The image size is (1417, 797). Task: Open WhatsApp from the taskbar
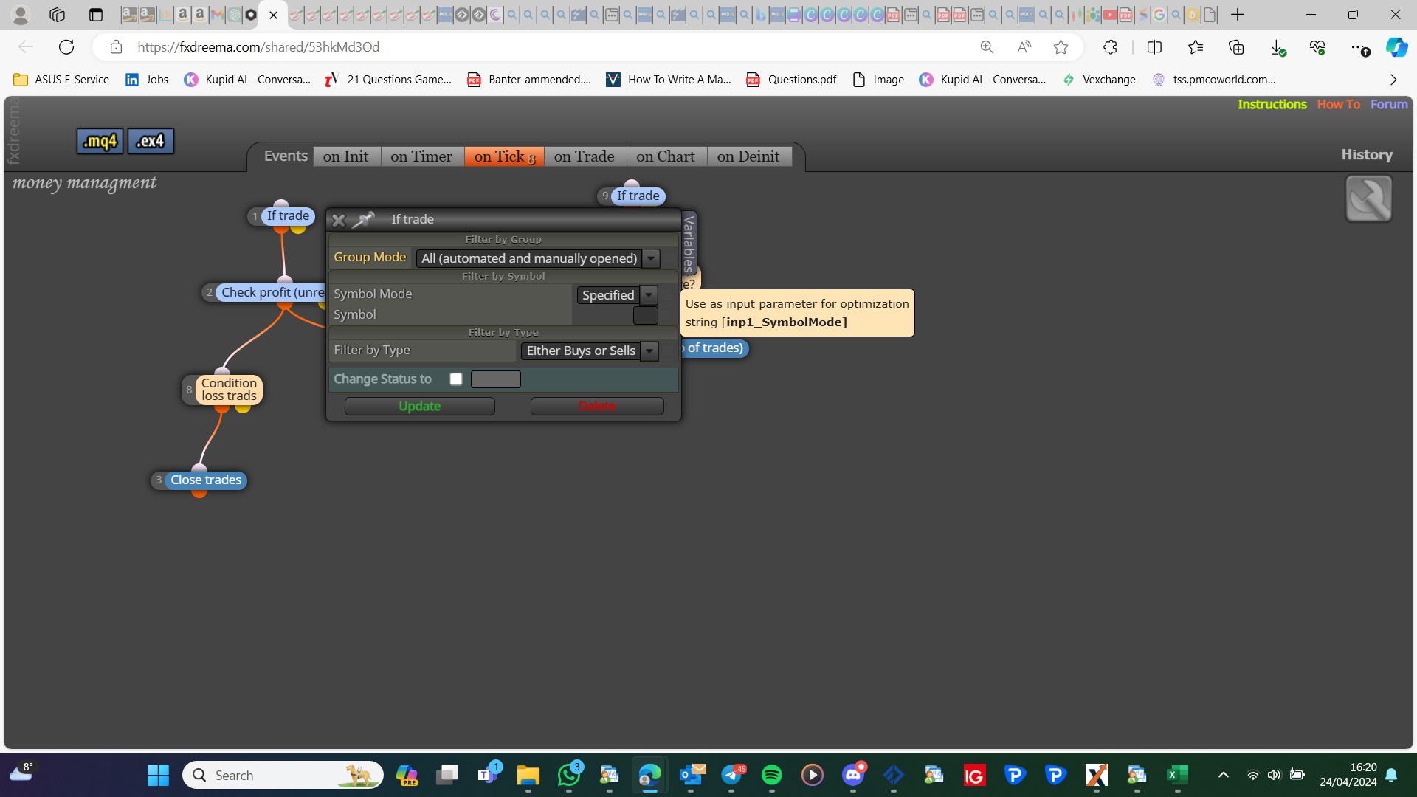(569, 775)
